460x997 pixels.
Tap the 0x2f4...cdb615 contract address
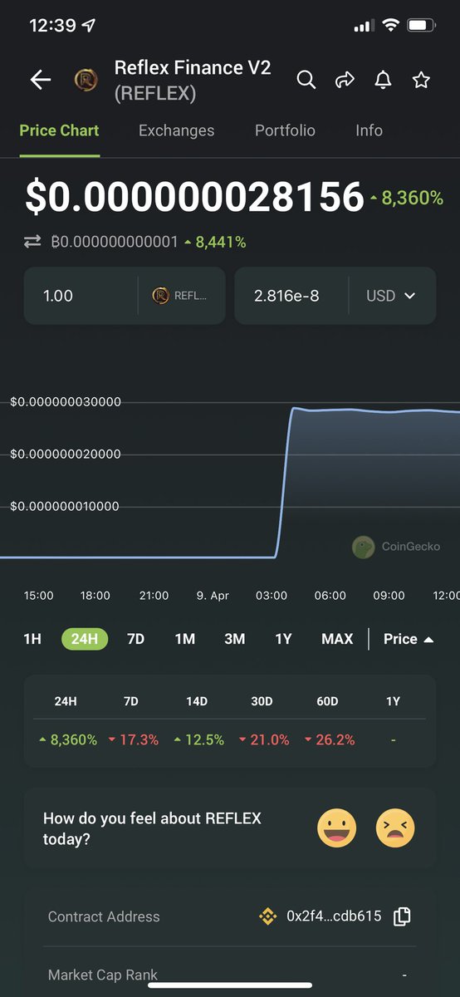point(334,916)
